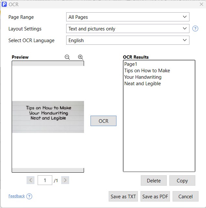Copy the OCR results text
The image size is (206, 208).
click(x=182, y=180)
